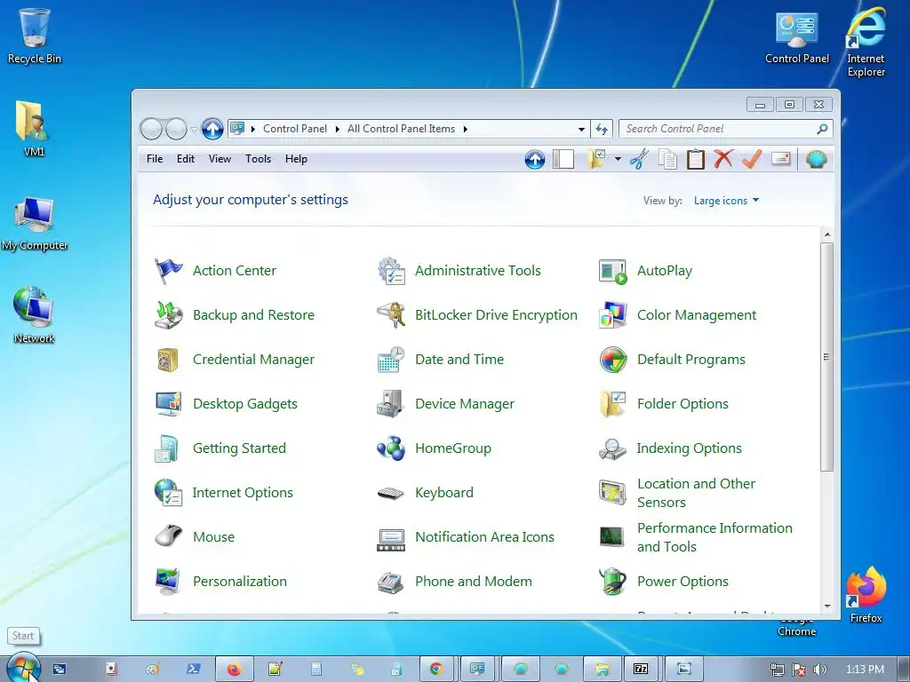Open the Administrative Tools link
Viewport: 910px width, 682px height.
[477, 271]
